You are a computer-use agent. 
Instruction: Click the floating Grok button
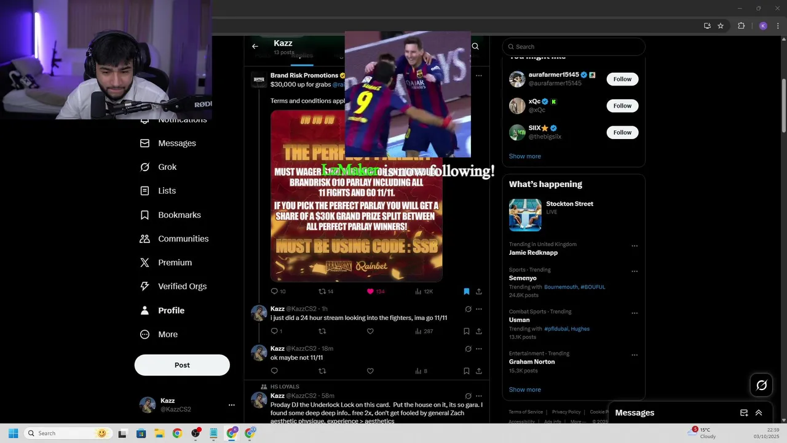click(x=762, y=385)
